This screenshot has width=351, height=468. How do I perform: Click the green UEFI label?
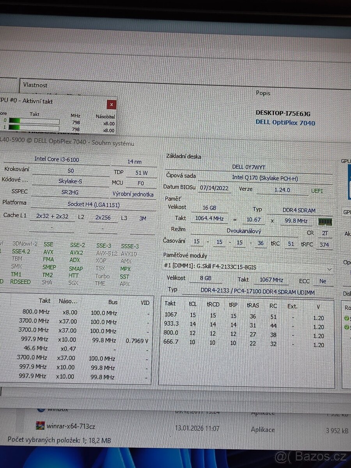(x=317, y=190)
